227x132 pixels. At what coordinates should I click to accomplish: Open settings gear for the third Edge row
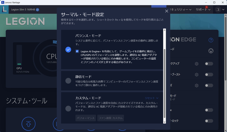coord(196,86)
